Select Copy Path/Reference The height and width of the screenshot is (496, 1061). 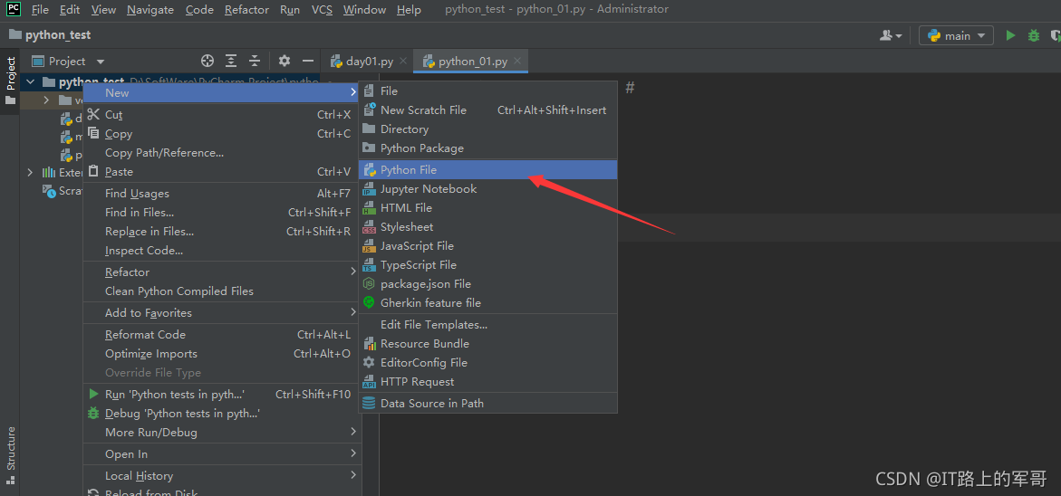click(x=220, y=153)
